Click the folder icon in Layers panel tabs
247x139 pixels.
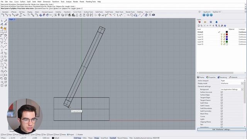pos(205,22)
